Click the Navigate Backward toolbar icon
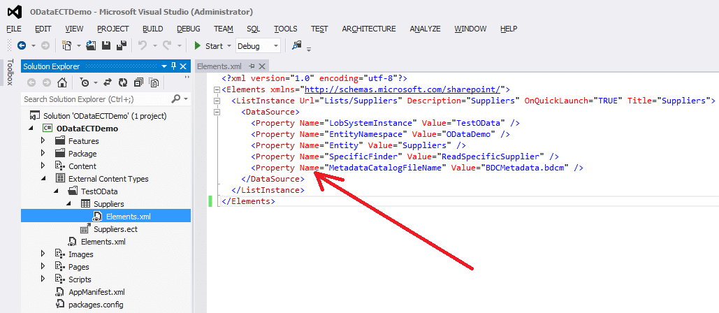This screenshot has width=719, height=313. tap(21, 45)
